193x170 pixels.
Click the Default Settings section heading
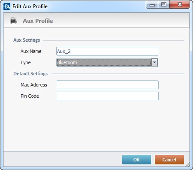tap(31, 74)
